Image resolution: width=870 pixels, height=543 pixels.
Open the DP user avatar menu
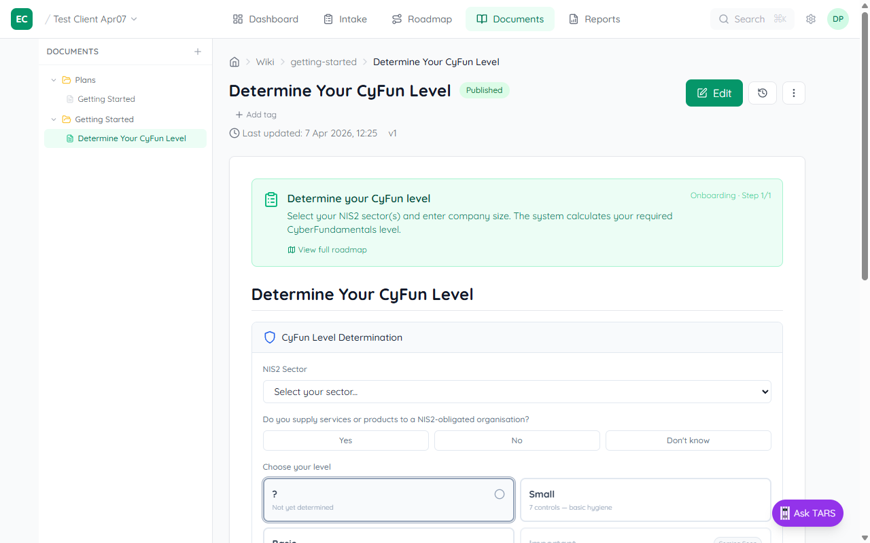837,19
